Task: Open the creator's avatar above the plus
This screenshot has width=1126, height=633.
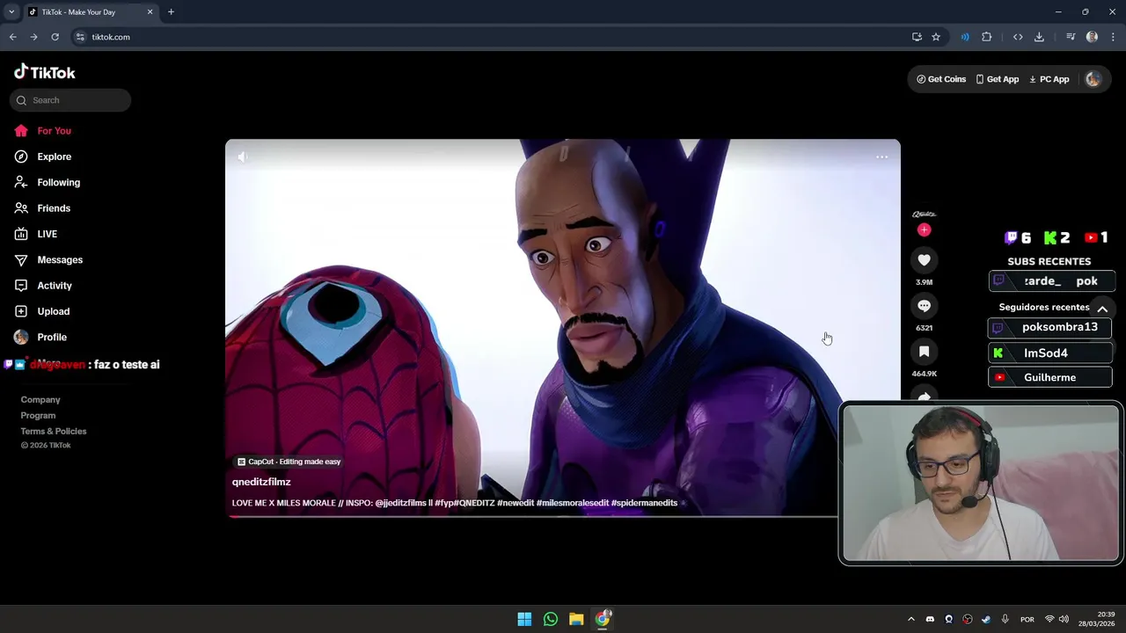Action: pyautogui.click(x=924, y=214)
